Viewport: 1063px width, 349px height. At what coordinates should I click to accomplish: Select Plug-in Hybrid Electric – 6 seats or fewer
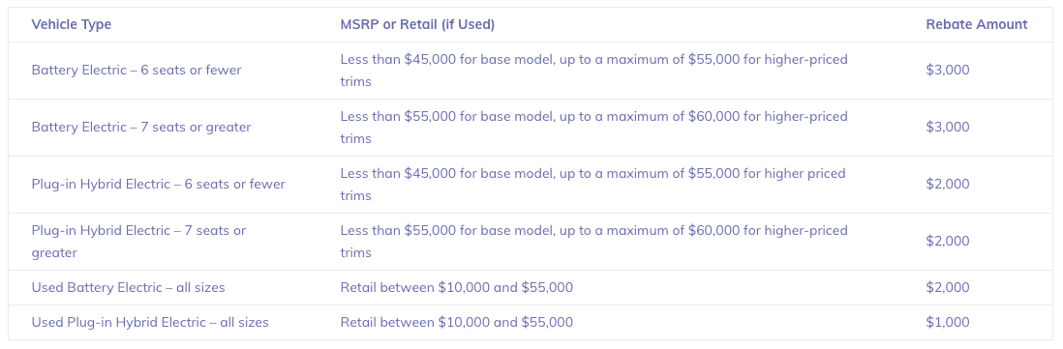[x=158, y=184]
